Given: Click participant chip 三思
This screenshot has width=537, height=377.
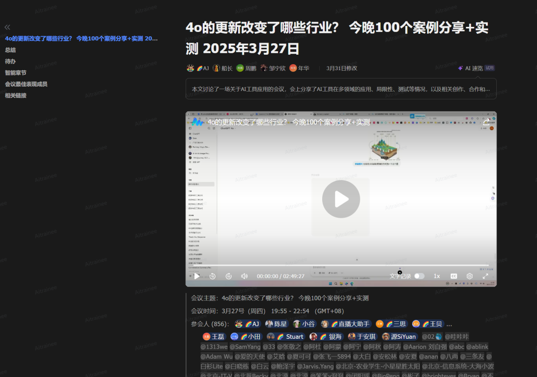Looking at the screenshot, I should pyautogui.click(x=391, y=324).
